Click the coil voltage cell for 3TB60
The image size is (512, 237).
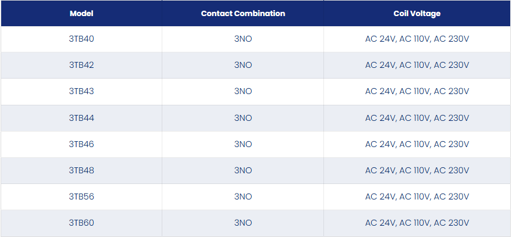click(417, 223)
